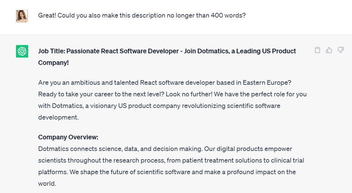Click the user message about 400 words

[x=142, y=16]
